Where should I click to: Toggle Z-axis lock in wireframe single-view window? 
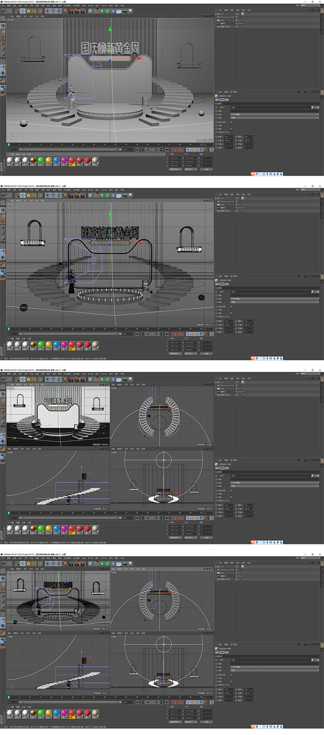click(59, 195)
